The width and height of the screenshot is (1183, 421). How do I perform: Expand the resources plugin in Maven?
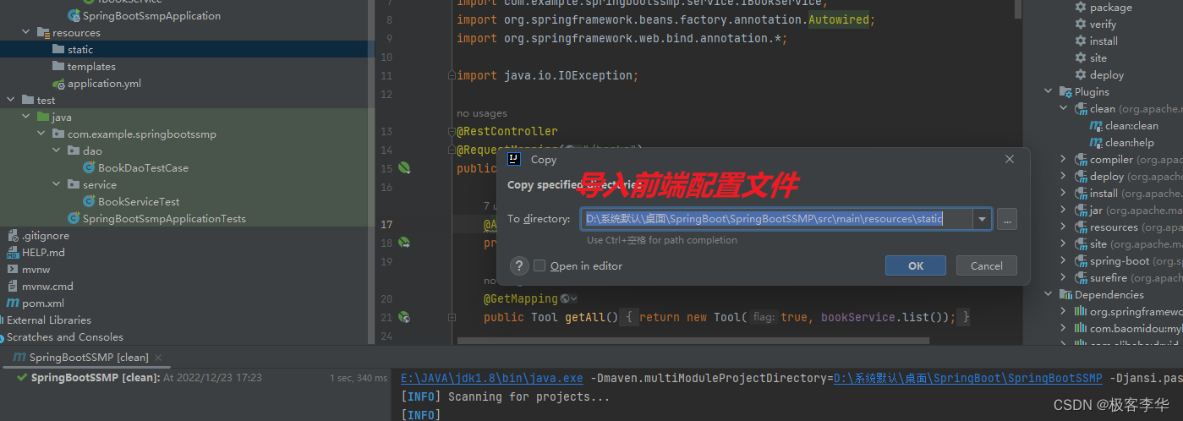[x=1064, y=227]
